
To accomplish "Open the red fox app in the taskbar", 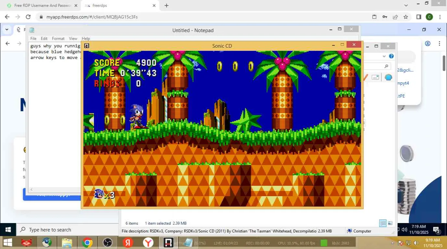I will click(x=27, y=243).
